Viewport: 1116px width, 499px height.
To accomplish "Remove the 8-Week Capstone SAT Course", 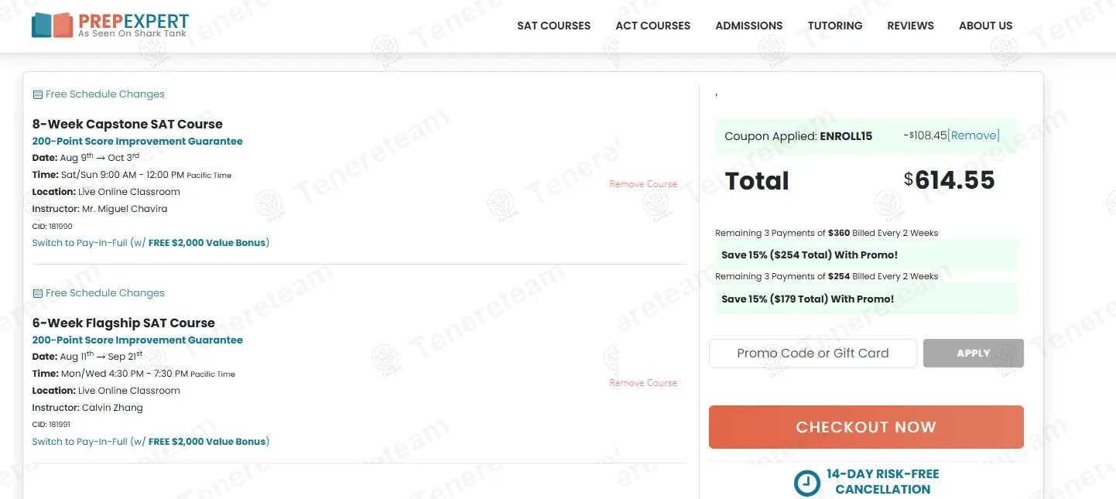I will (x=642, y=184).
